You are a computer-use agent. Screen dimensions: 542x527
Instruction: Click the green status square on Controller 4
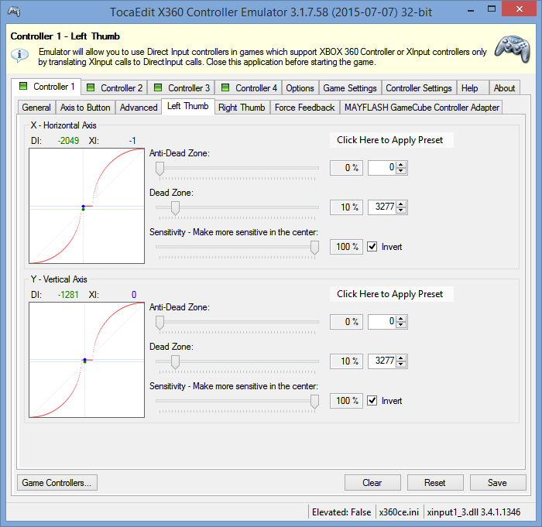[x=225, y=87]
